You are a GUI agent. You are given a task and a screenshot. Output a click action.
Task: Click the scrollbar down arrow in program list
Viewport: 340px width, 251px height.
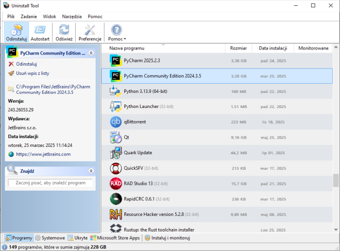click(x=336, y=229)
